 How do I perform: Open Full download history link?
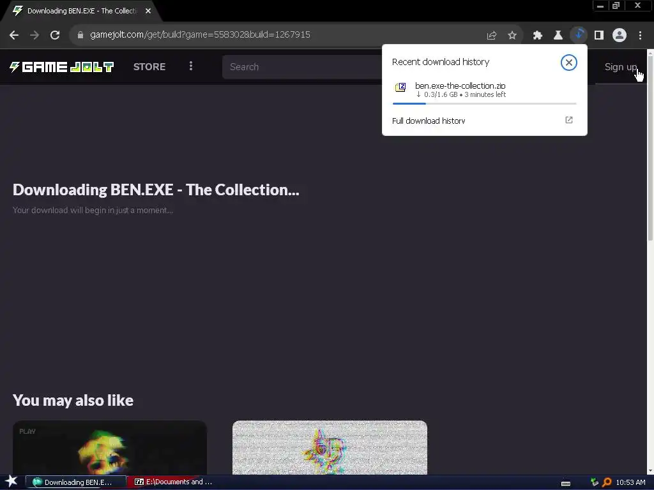tap(429, 121)
